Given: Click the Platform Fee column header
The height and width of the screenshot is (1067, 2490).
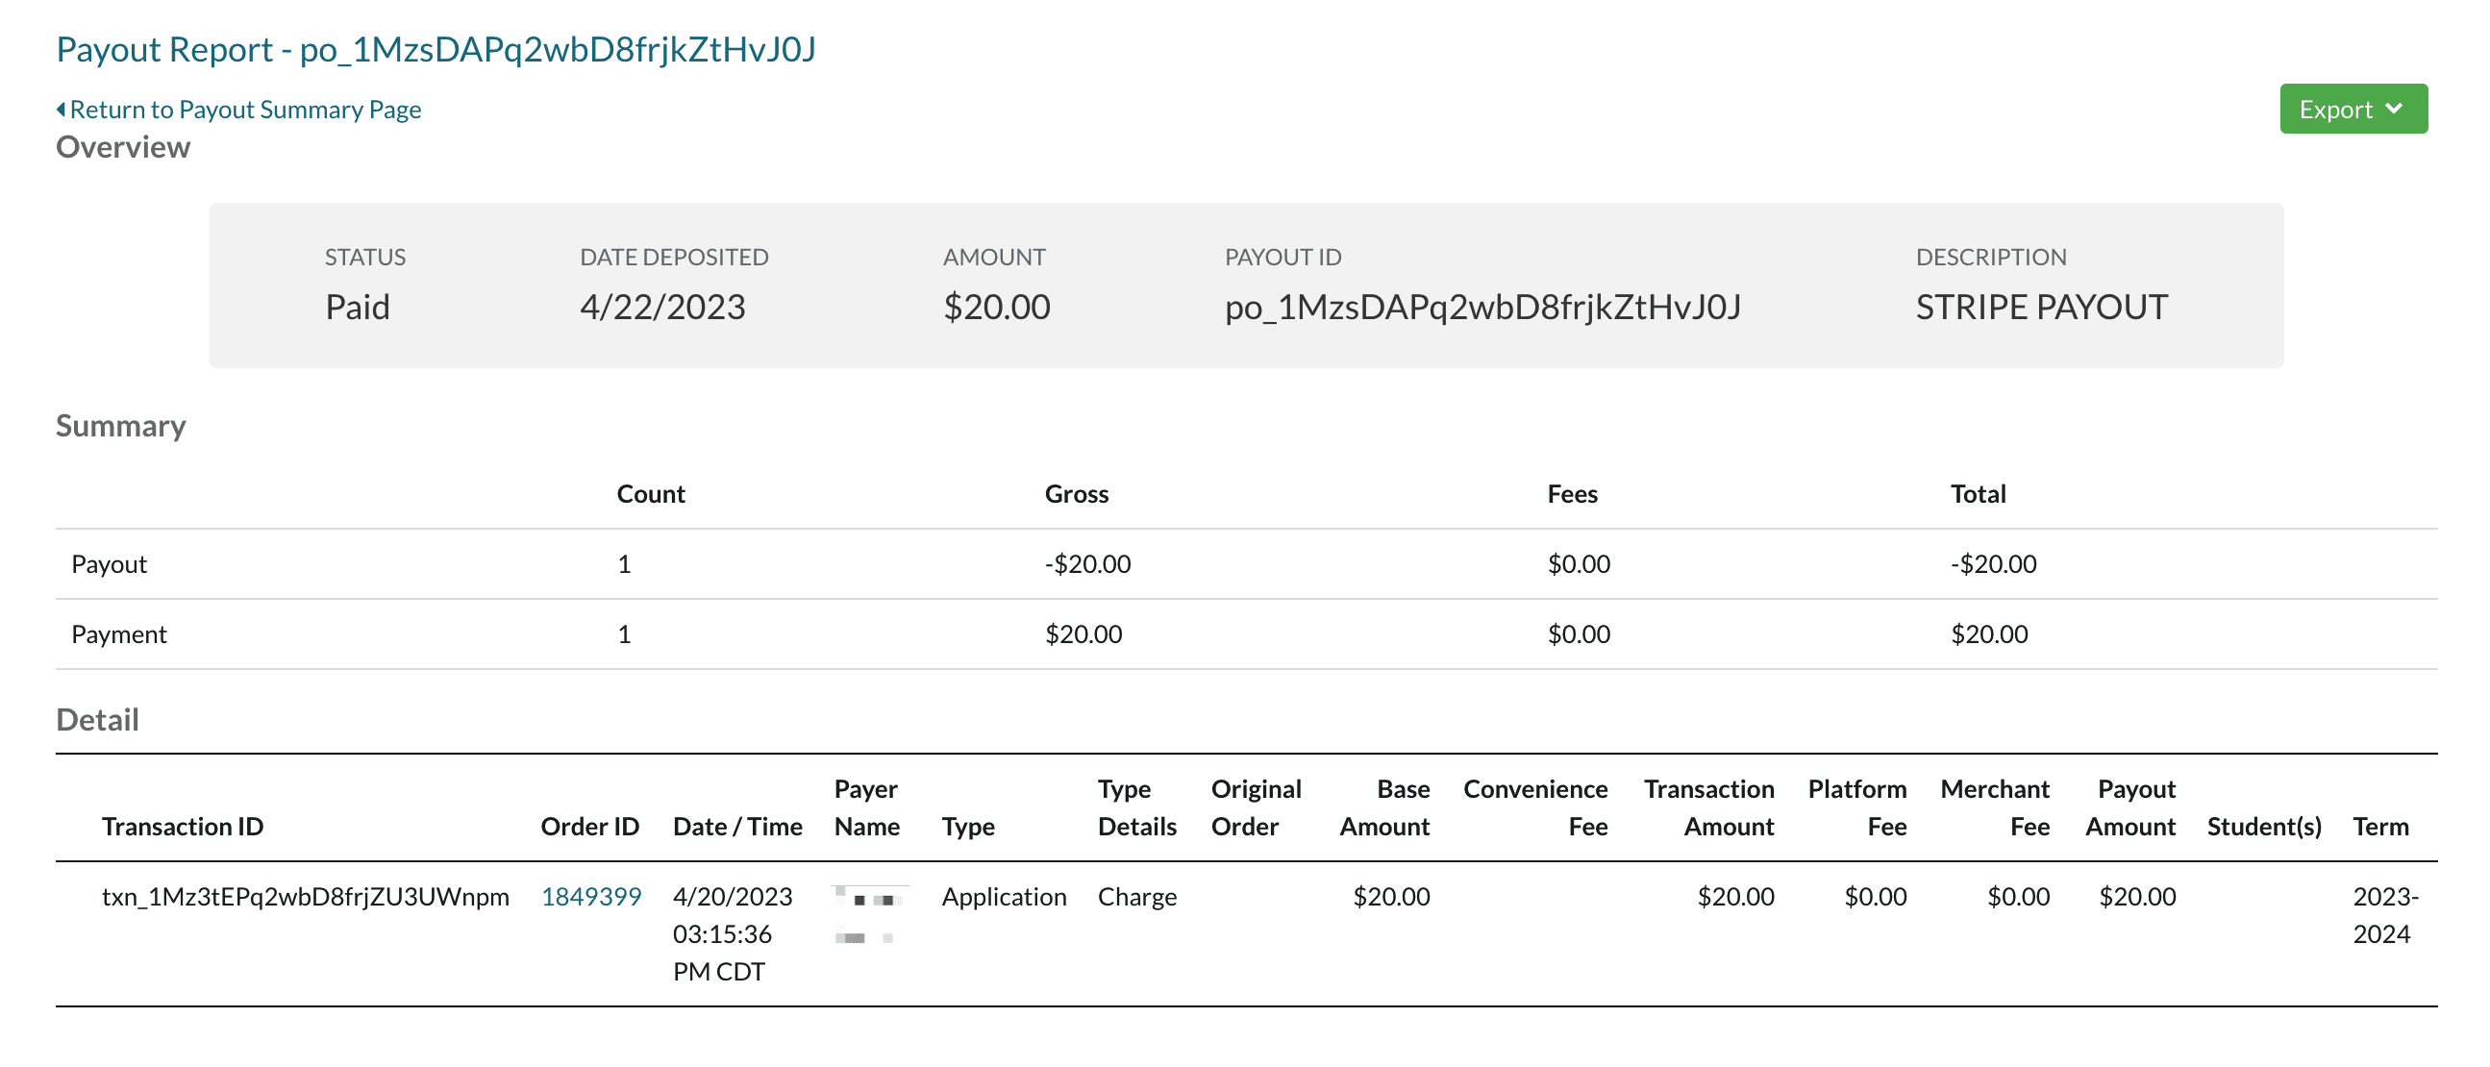Looking at the screenshot, I should (1855, 808).
